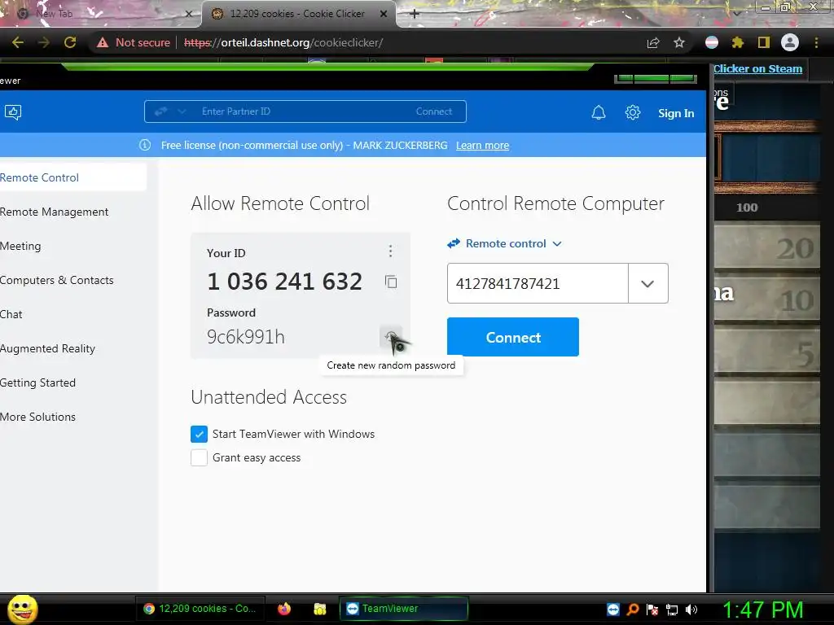Click the Your ID number 1 036 241 632

coord(284,282)
